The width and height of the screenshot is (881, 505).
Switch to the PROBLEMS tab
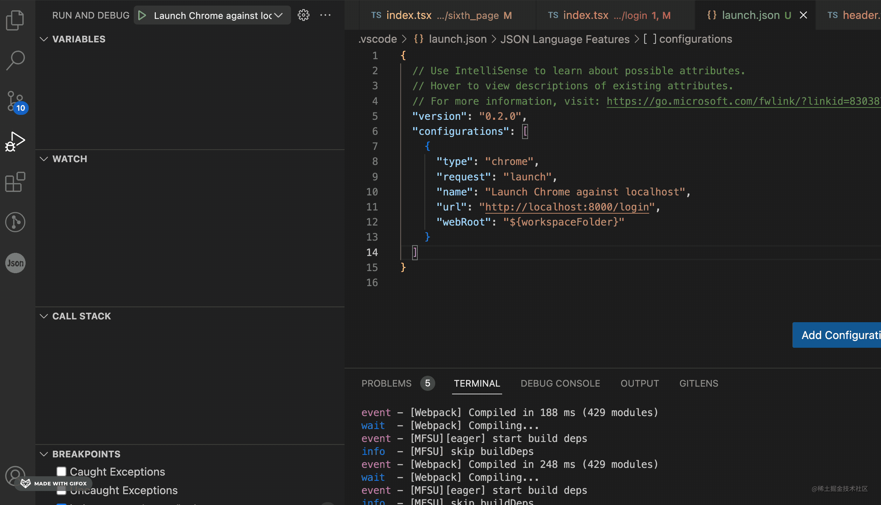(386, 383)
